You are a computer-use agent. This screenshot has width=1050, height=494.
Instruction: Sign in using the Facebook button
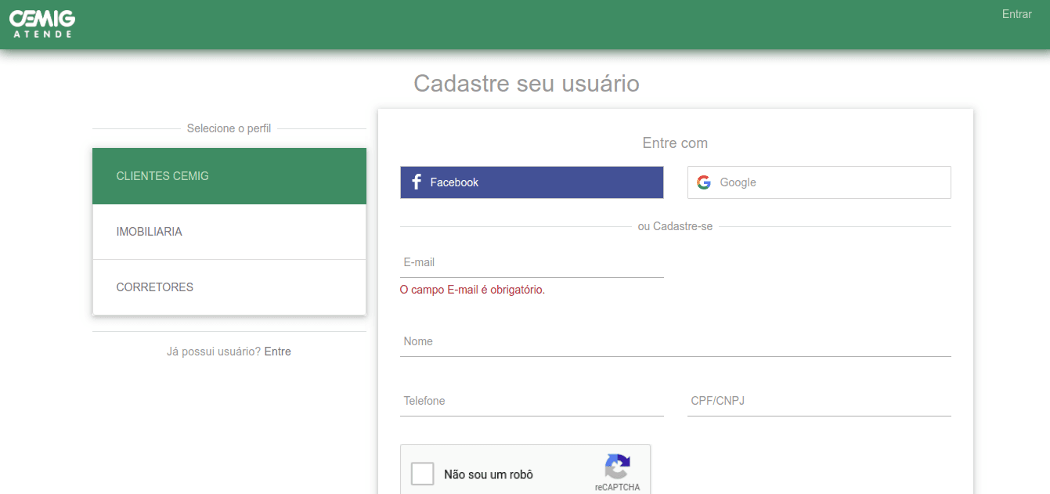click(x=532, y=182)
